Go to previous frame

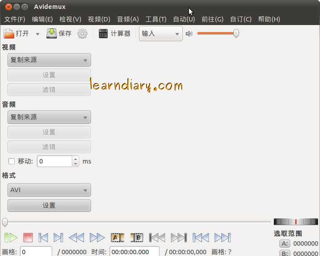pos(43,238)
